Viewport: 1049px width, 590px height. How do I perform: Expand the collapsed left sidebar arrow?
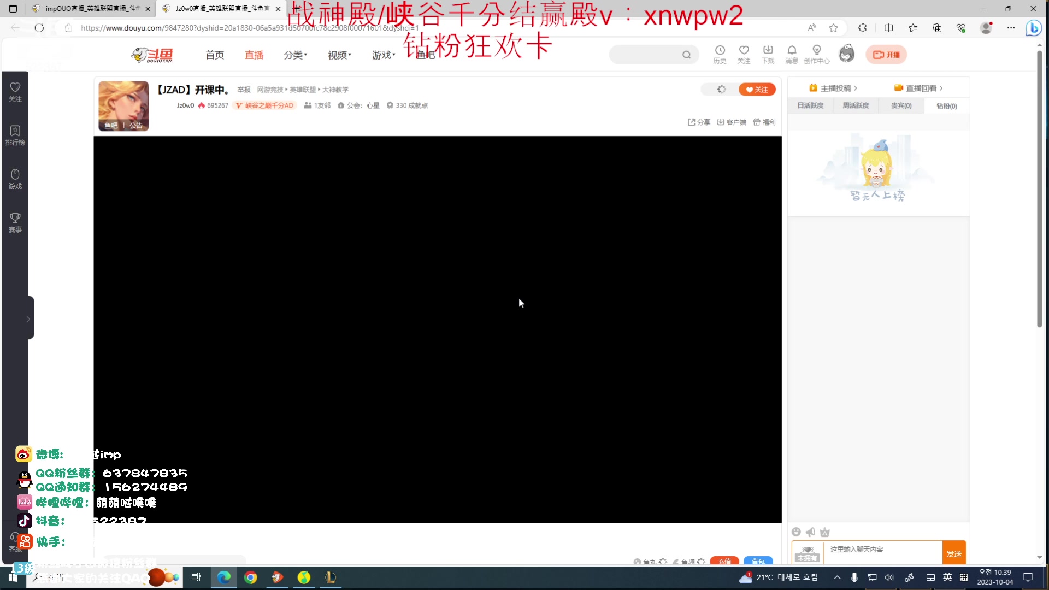28,318
